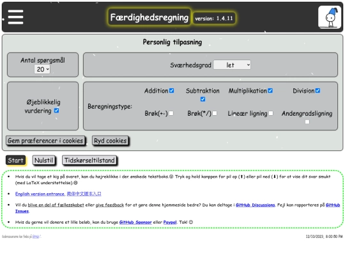
Task: Open the Paypal donation link
Action: 170,222
